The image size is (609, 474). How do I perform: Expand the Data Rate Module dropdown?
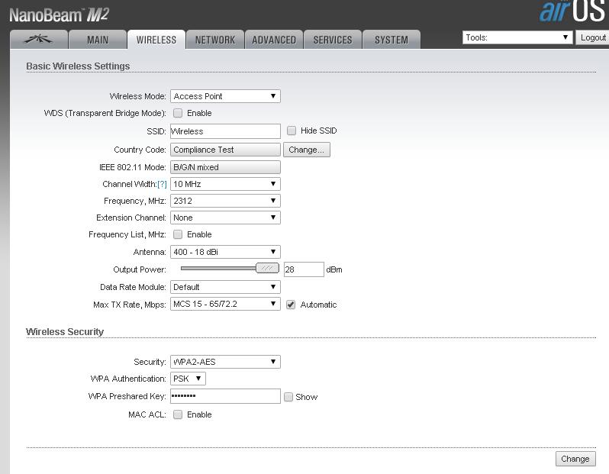(x=225, y=287)
